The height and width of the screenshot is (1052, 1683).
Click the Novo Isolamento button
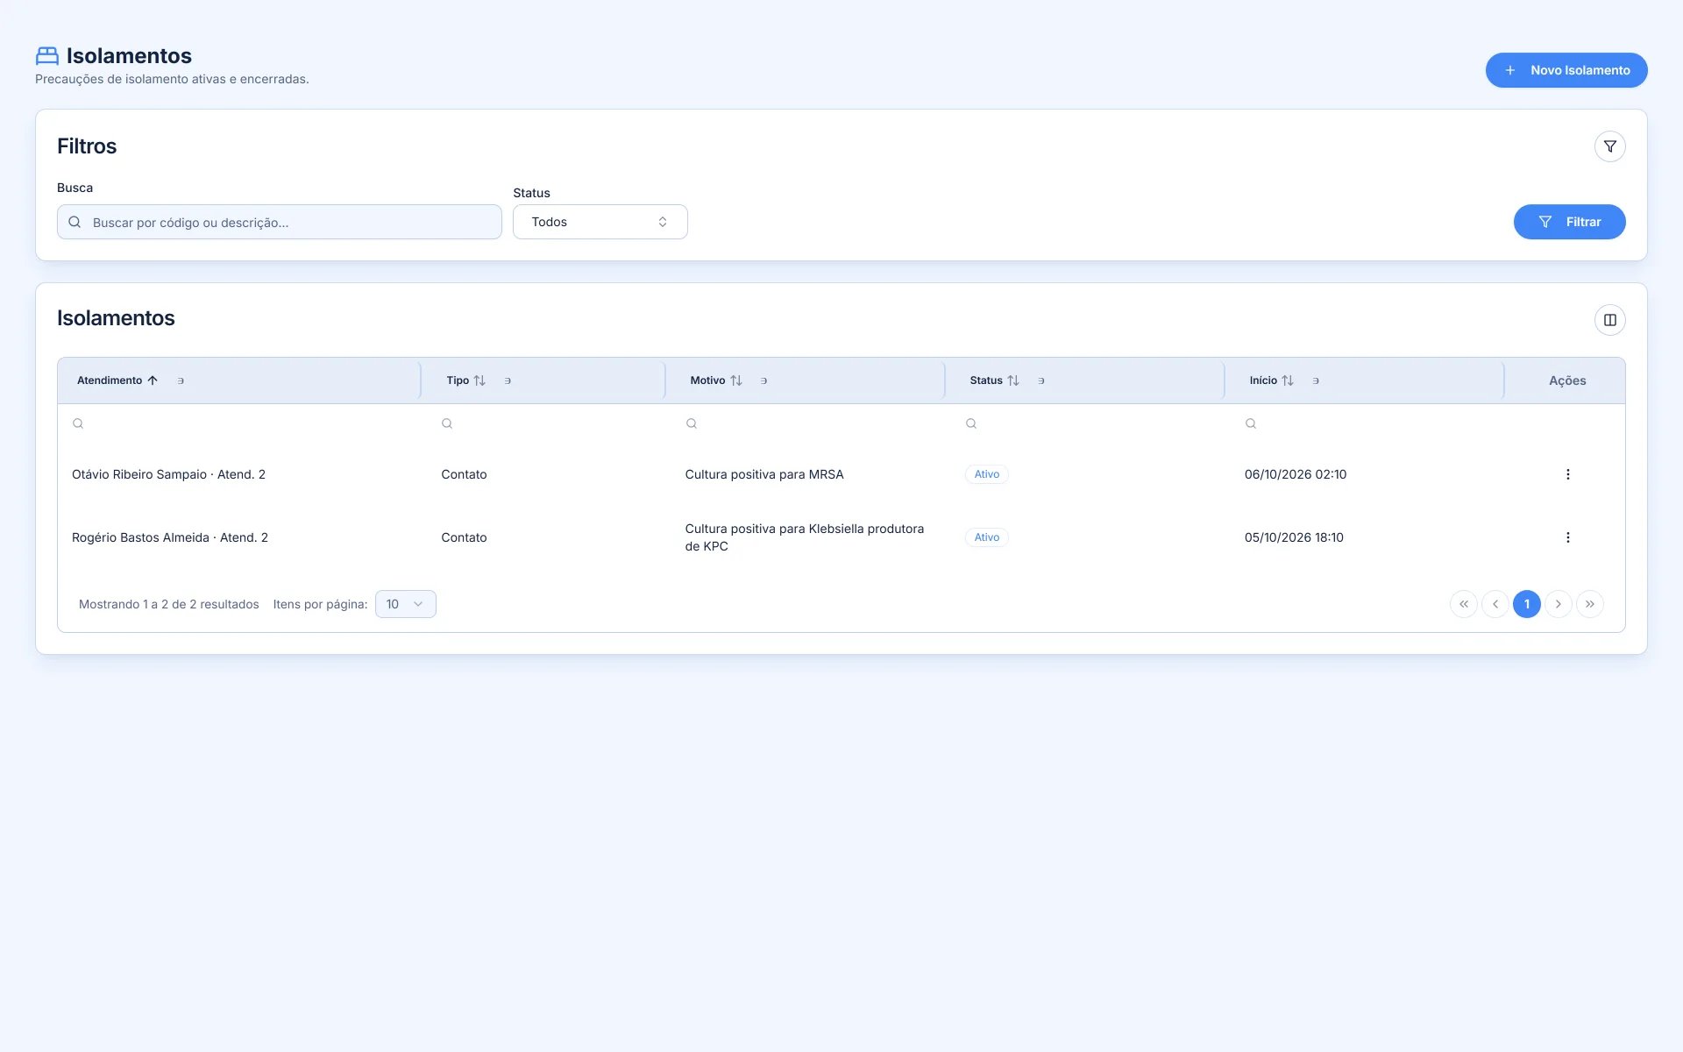(1566, 70)
